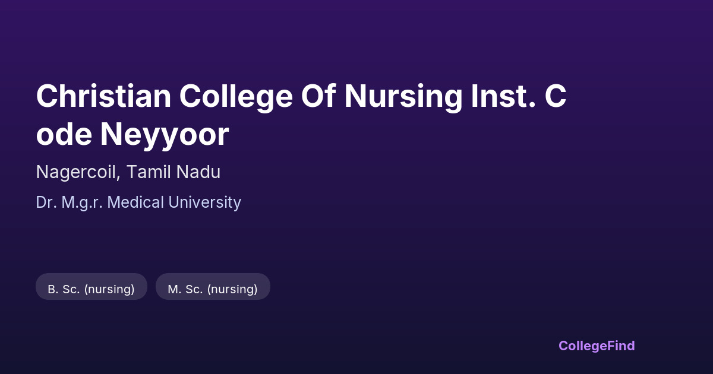Click the word "Nagercoil" in the location

pos(78,172)
